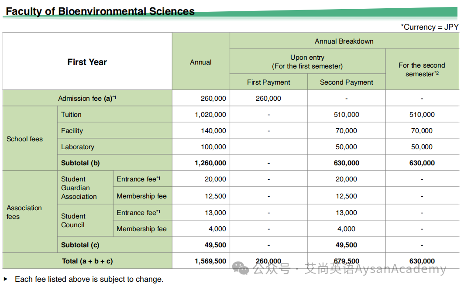Select the "Subtotal (b)" row label
Viewport: 461px width, 287px height.
pos(80,163)
